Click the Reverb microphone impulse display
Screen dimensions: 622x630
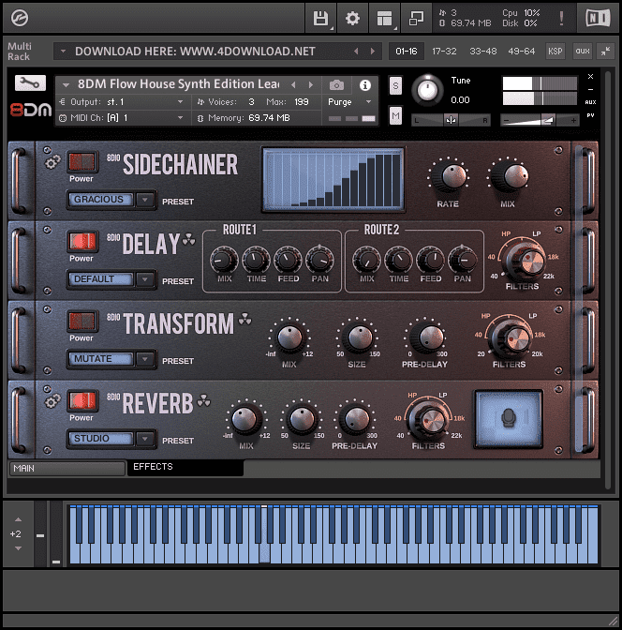pos(509,419)
